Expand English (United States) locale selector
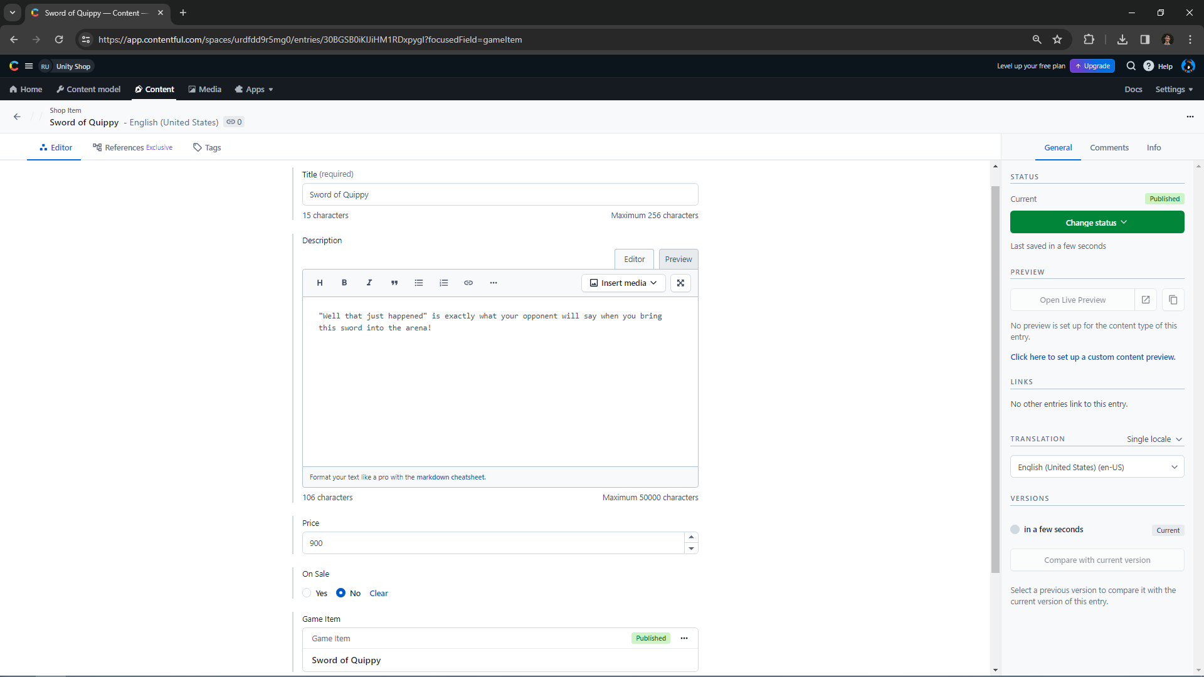Viewport: 1204px width, 677px height. (x=1097, y=467)
